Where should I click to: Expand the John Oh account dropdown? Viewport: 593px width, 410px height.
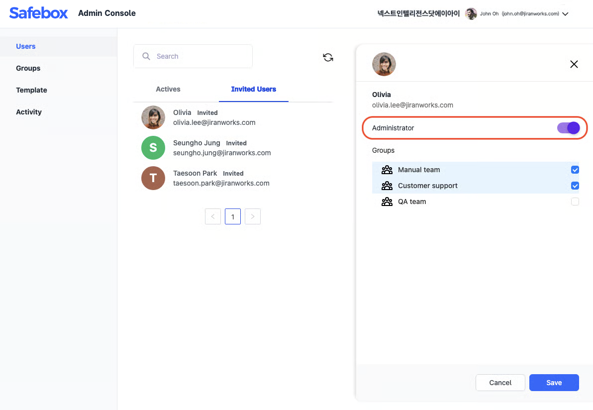tap(565, 14)
